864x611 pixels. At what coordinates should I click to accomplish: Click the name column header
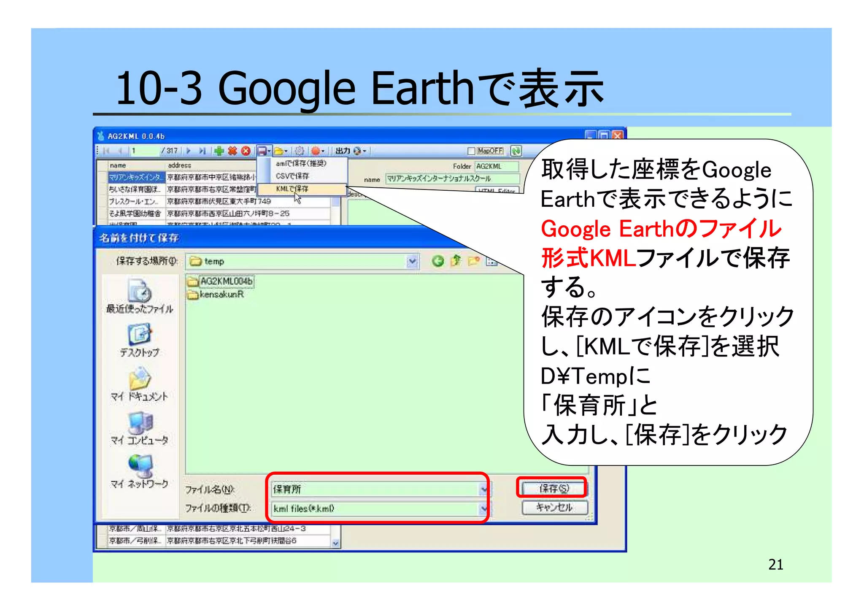click(136, 165)
